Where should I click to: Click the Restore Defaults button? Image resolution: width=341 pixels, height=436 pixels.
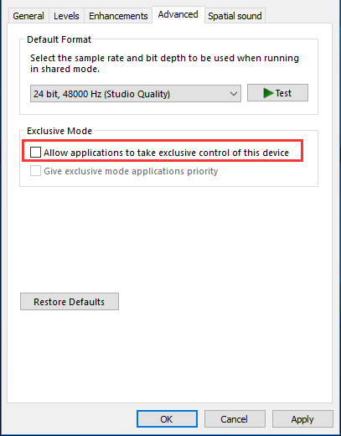(70, 302)
